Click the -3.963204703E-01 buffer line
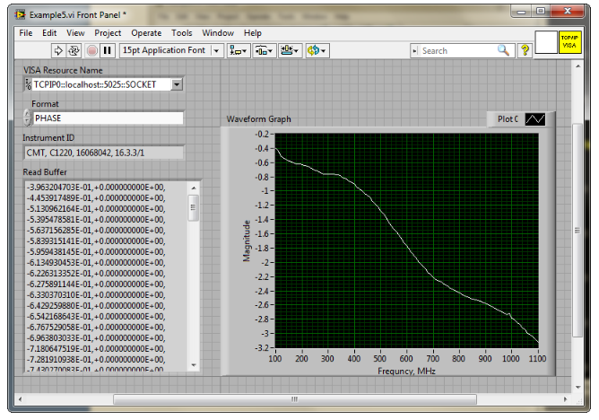 96,188
